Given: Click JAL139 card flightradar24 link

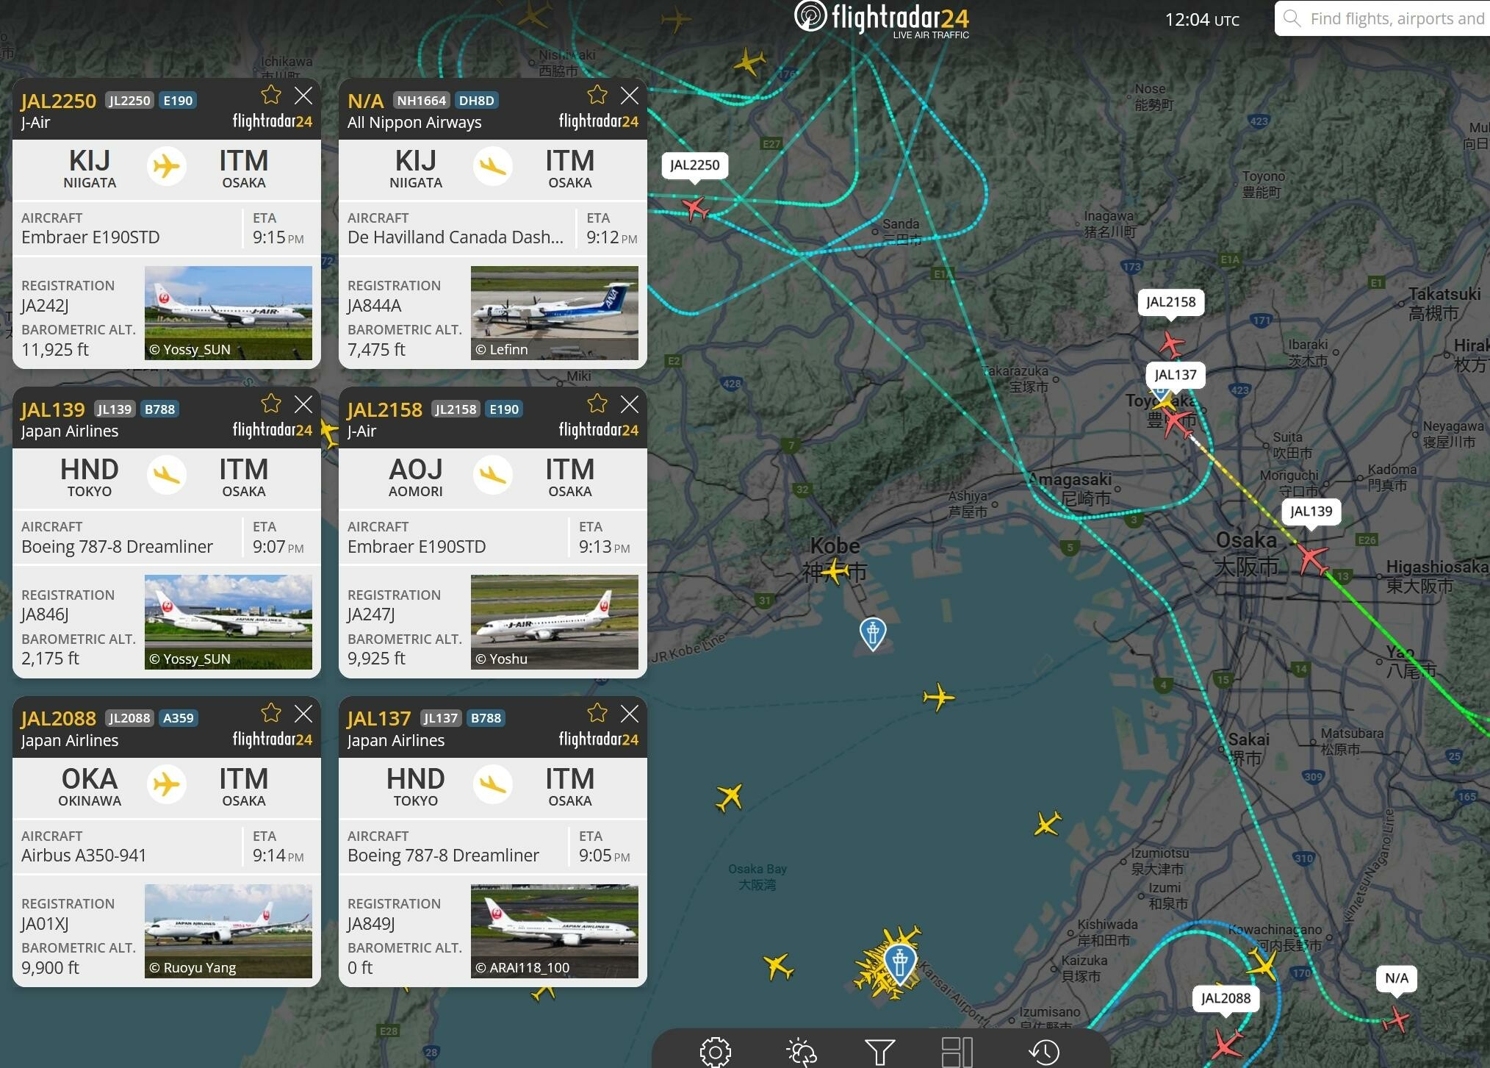Looking at the screenshot, I should coord(272,430).
